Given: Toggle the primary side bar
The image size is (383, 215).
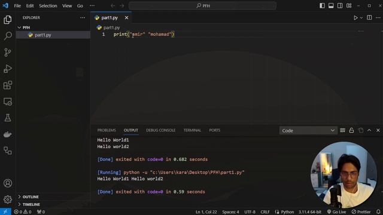Looking at the screenshot, I should [322, 5].
